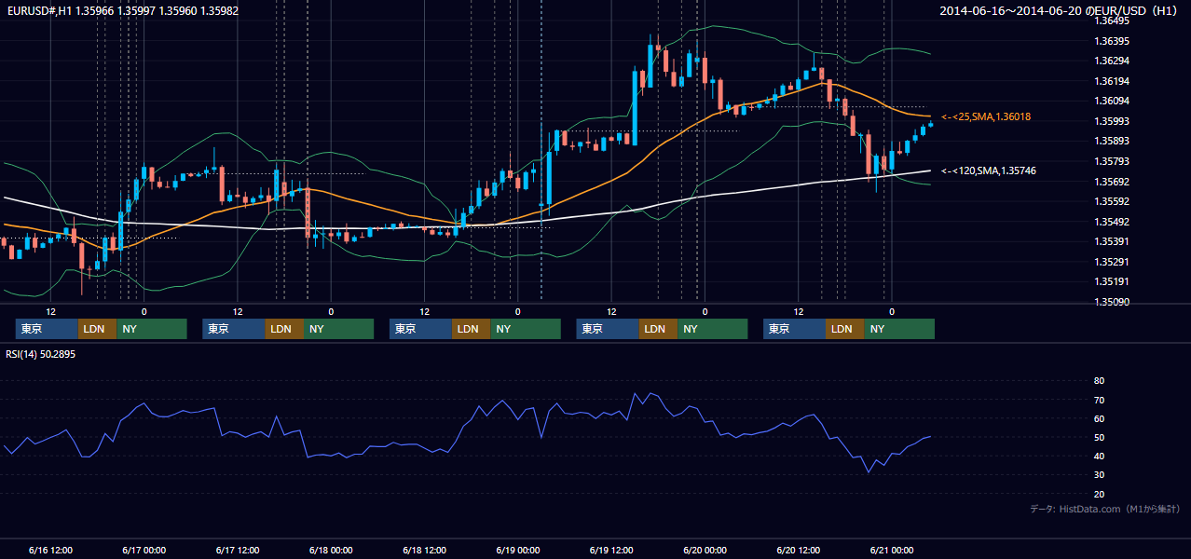Click price axis label 1.35893

(1111, 141)
